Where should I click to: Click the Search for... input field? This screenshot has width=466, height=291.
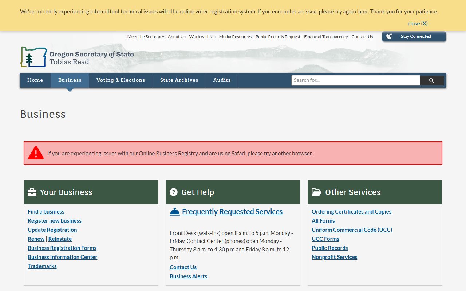(x=356, y=80)
